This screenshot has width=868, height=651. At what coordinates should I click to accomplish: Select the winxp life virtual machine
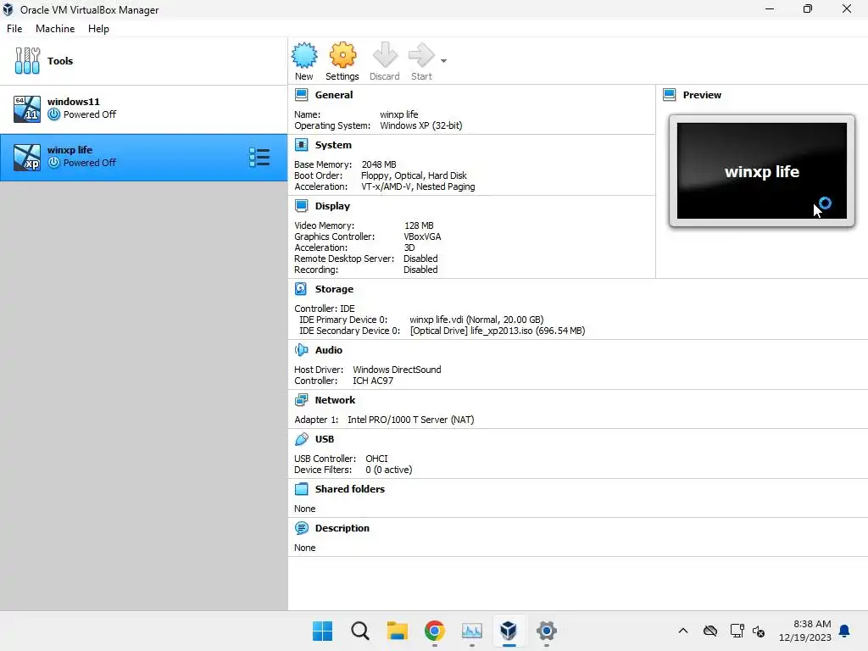[x=144, y=157]
